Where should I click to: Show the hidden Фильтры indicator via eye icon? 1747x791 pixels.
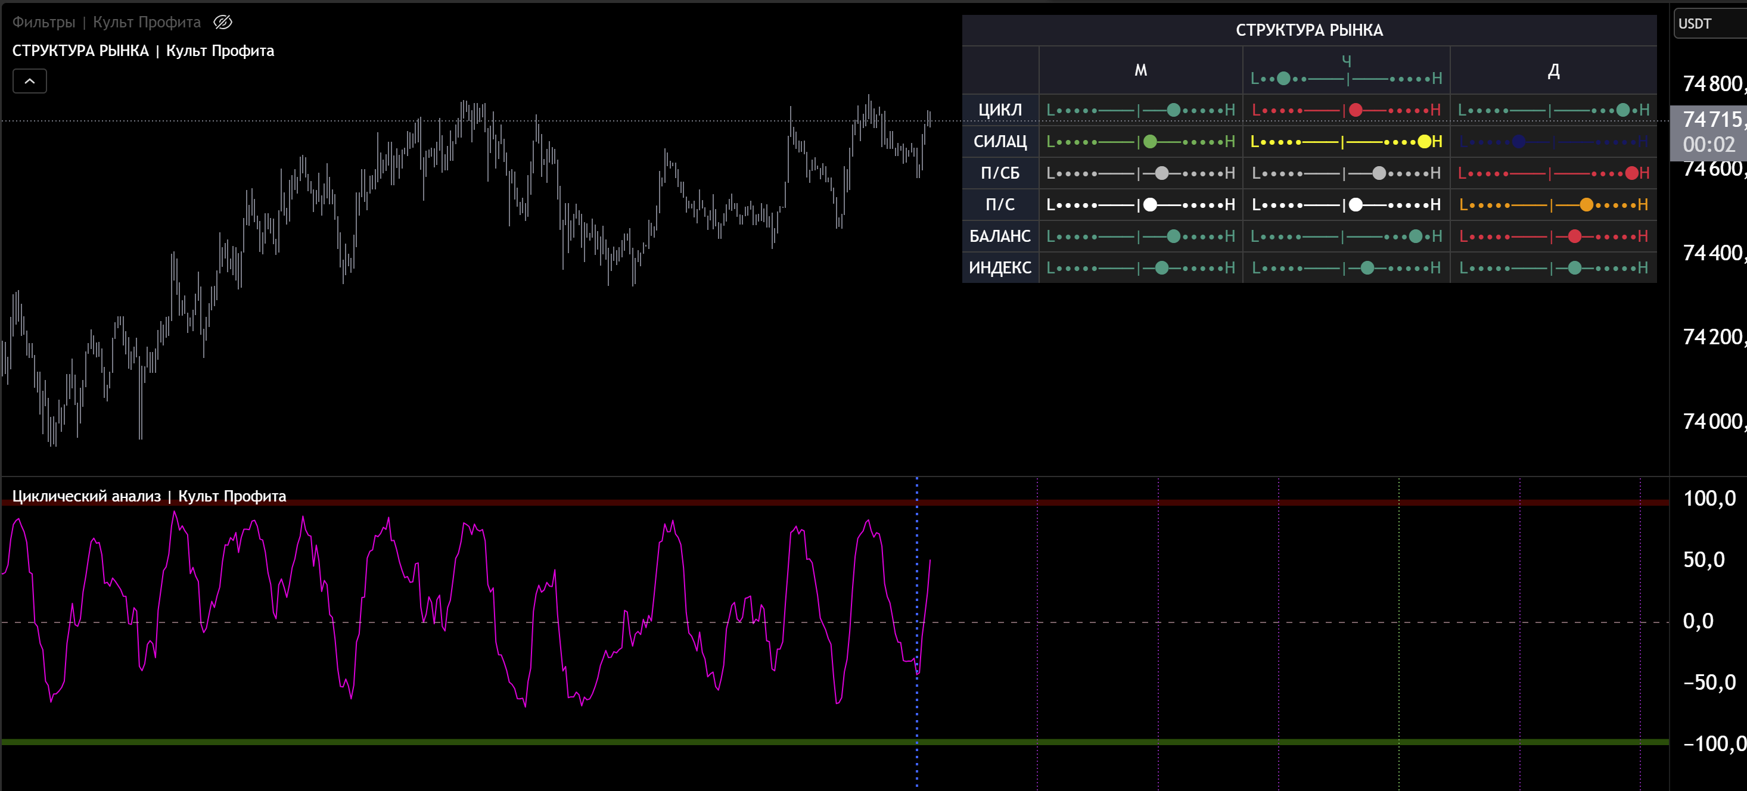click(x=222, y=23)
